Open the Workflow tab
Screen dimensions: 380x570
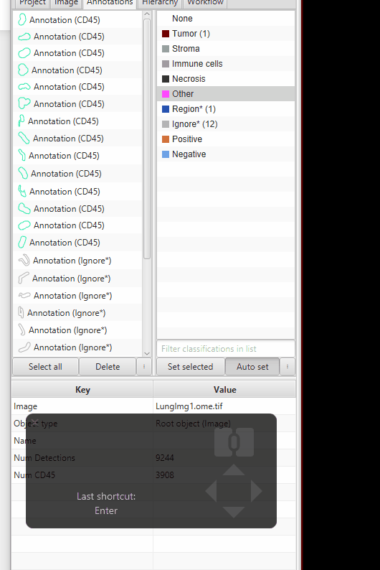[206, 3]
